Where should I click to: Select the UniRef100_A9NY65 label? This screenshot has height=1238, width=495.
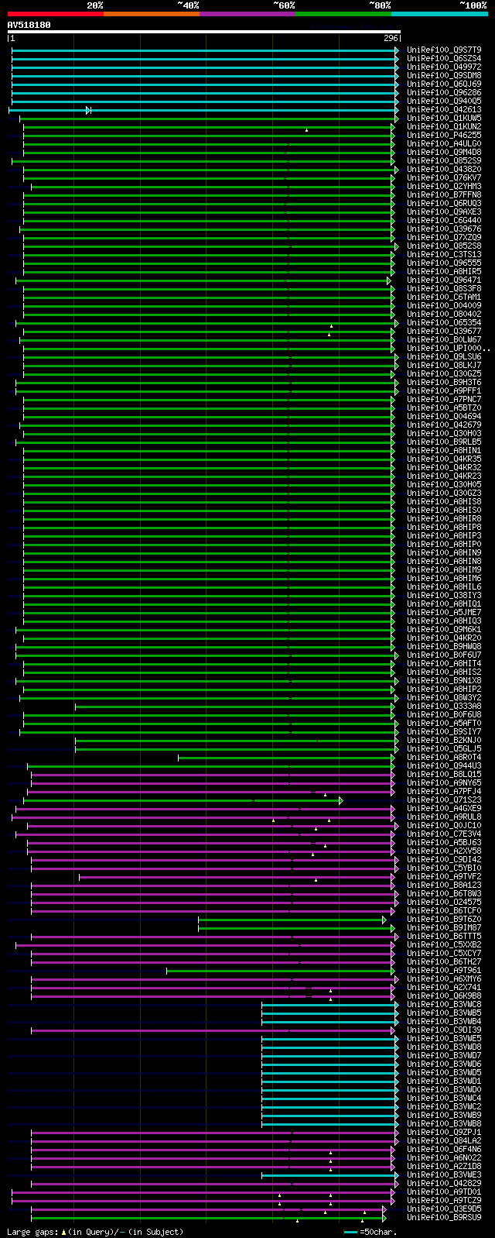point(444,783)
